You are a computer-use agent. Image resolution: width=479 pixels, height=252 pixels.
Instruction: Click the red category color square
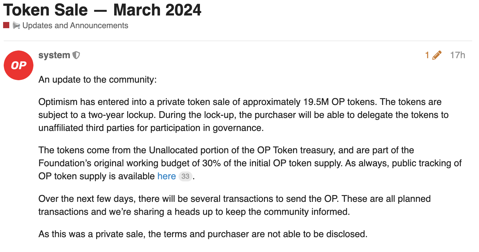(6, 25)
